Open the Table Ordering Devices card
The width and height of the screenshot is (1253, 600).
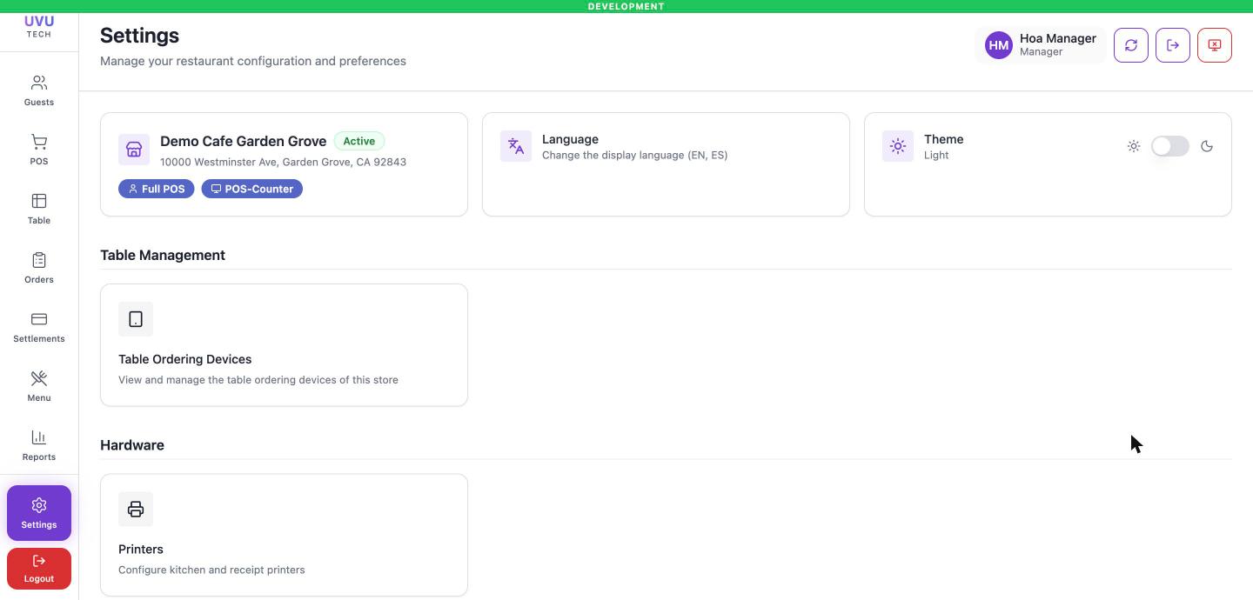click(284, 344)
